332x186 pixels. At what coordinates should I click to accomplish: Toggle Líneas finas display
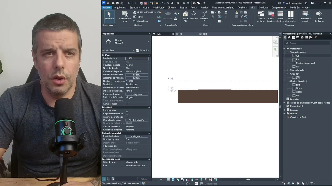140,21
